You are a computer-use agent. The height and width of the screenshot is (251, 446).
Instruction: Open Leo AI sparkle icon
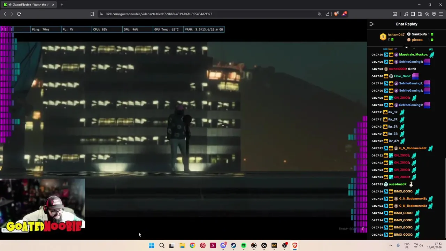427,14
